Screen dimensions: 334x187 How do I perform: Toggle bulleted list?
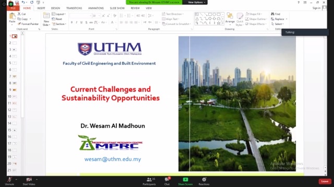(122, 16)
